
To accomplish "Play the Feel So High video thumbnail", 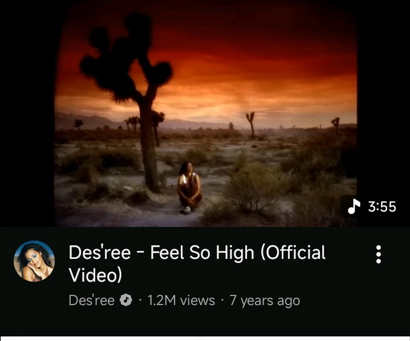I will [x=205, y=113].
